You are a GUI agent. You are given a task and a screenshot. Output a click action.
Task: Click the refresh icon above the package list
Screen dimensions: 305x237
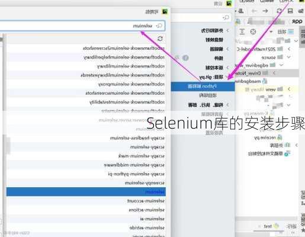(160, 39)
